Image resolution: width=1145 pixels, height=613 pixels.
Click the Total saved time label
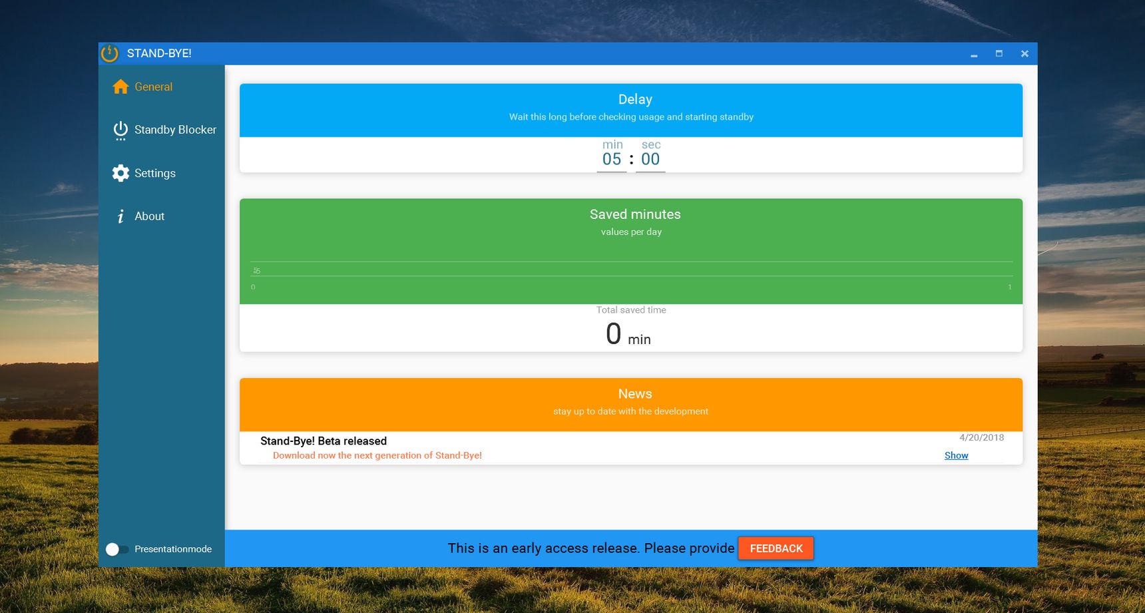[x=631, y=310]
